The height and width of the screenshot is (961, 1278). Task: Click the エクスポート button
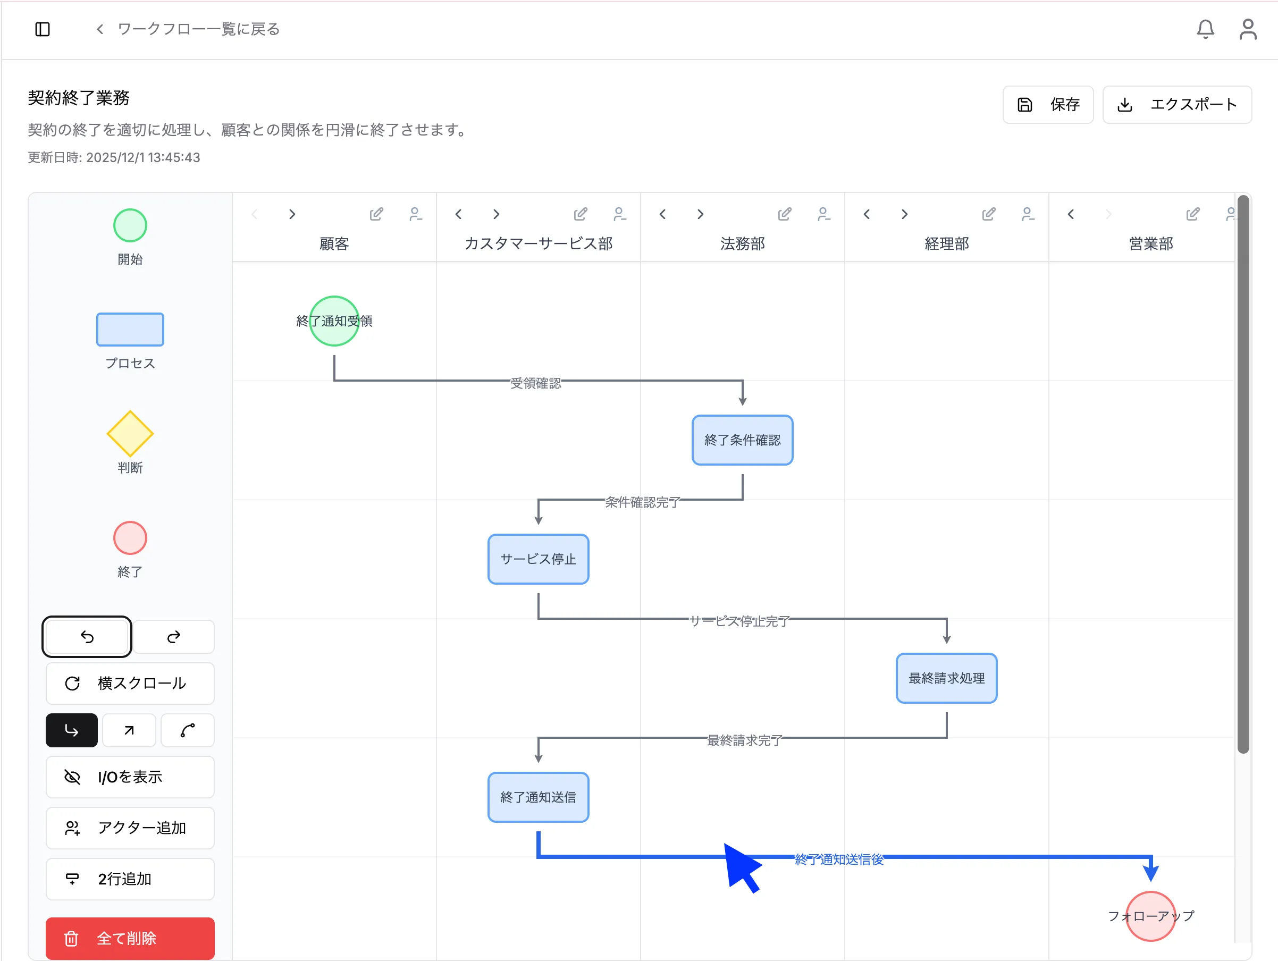pyautogui.click(x=1177, y=105)
